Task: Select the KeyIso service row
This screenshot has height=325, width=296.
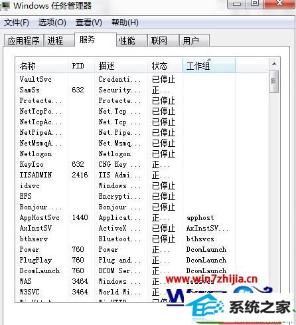Action: point(141,164)
